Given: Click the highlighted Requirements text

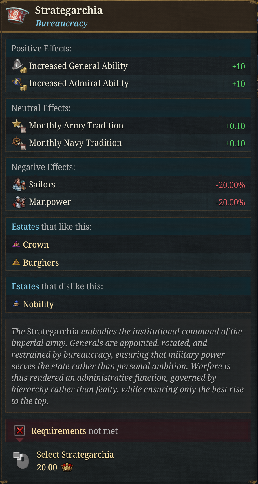Looking at the screenshot, I should [59, 431].
